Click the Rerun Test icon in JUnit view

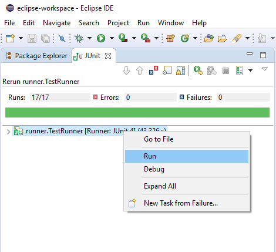click(x=198, y=70)
